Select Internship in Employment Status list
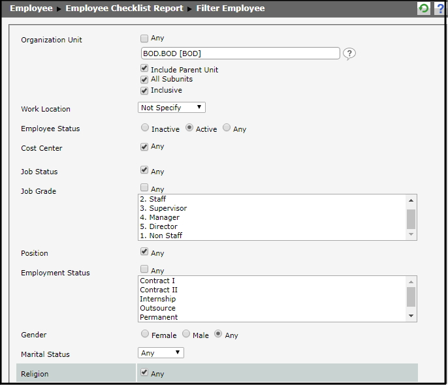The height and width of the screenshot is (385, 448). click(x=157, y=299)
